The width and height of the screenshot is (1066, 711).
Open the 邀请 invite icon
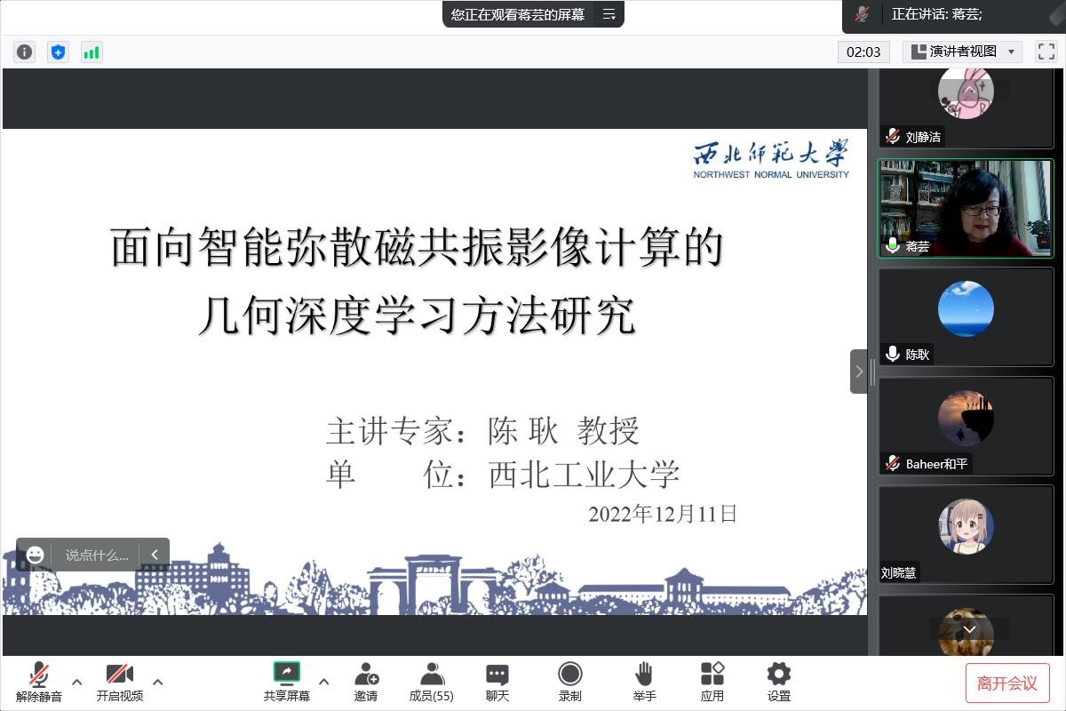pos(366,682)
